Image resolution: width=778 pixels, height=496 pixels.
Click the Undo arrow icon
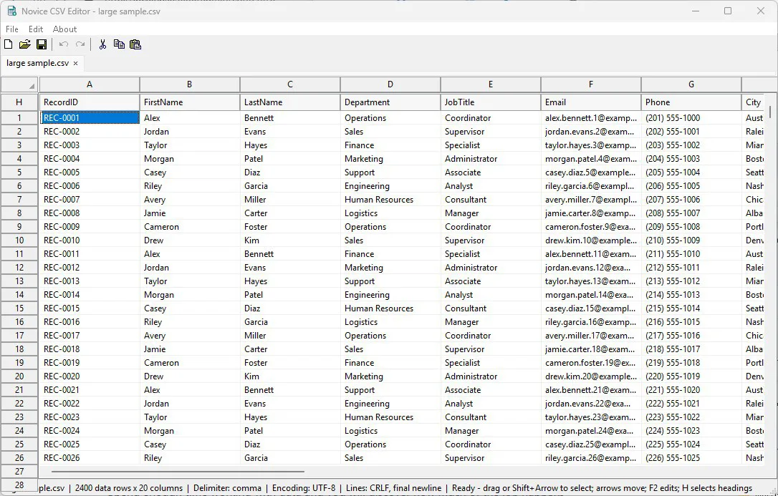[x=64, y=44]
